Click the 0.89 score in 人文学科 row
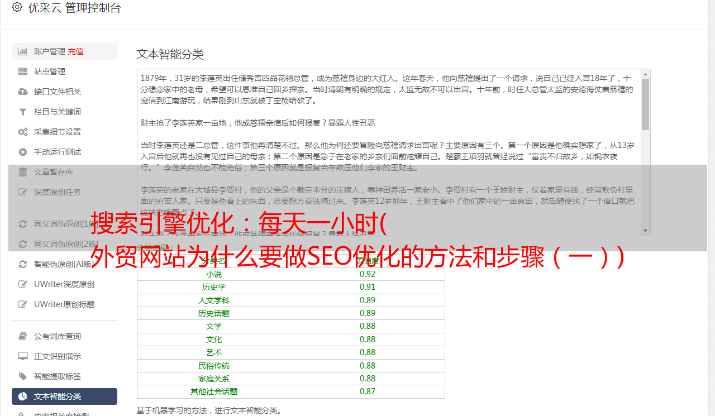Viewport: 715px width, 416px height. click(x=368, y=300)
